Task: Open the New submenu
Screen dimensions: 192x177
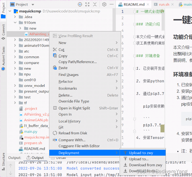Action: pyautogui.click(x=85, y=43)
